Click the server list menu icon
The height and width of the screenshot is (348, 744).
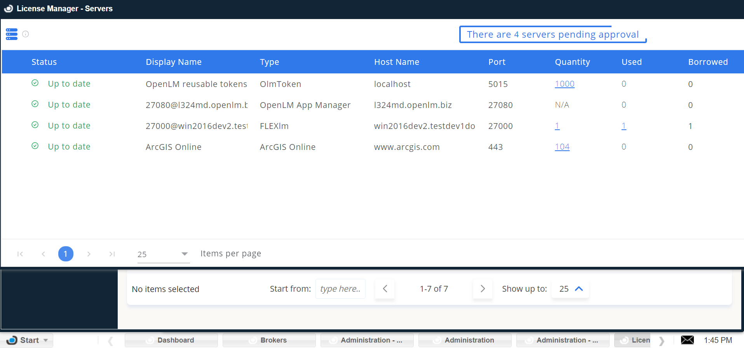coord(12,34)
